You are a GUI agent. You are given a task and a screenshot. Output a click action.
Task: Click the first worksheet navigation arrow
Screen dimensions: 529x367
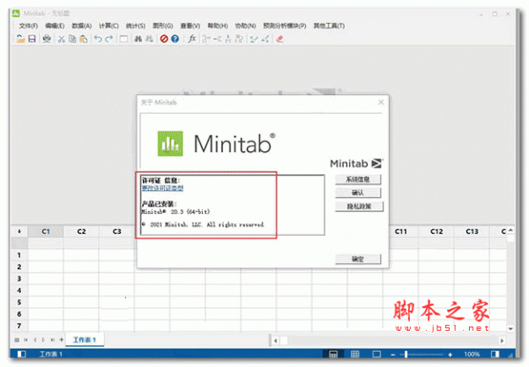[26, 340]
